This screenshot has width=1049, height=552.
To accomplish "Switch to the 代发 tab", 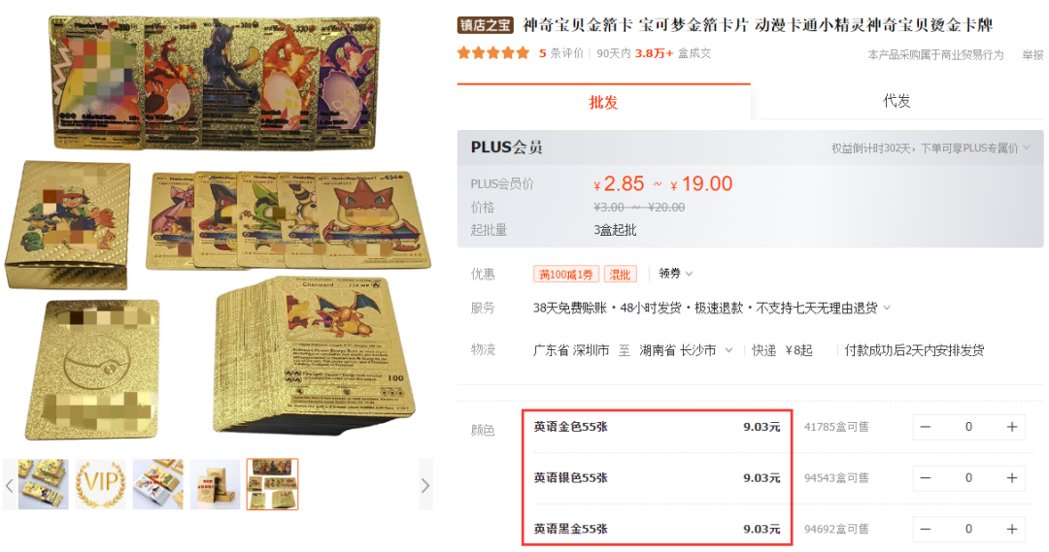I will (x=897, y=102).
